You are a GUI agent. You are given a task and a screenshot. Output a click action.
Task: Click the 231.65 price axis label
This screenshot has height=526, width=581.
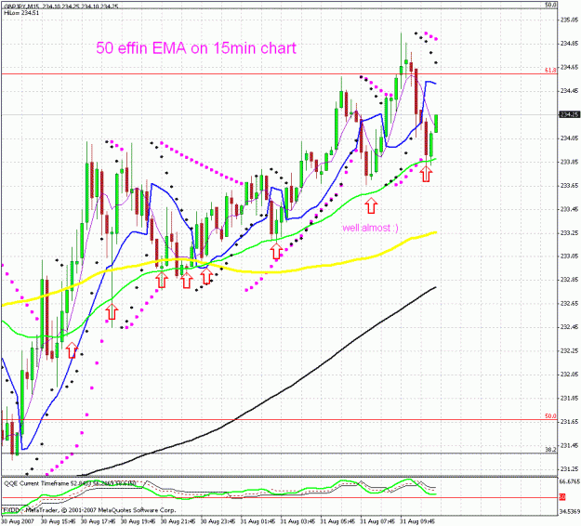pos(570,422)
